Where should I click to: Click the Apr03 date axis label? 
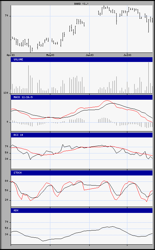click(x=11, y=55)
